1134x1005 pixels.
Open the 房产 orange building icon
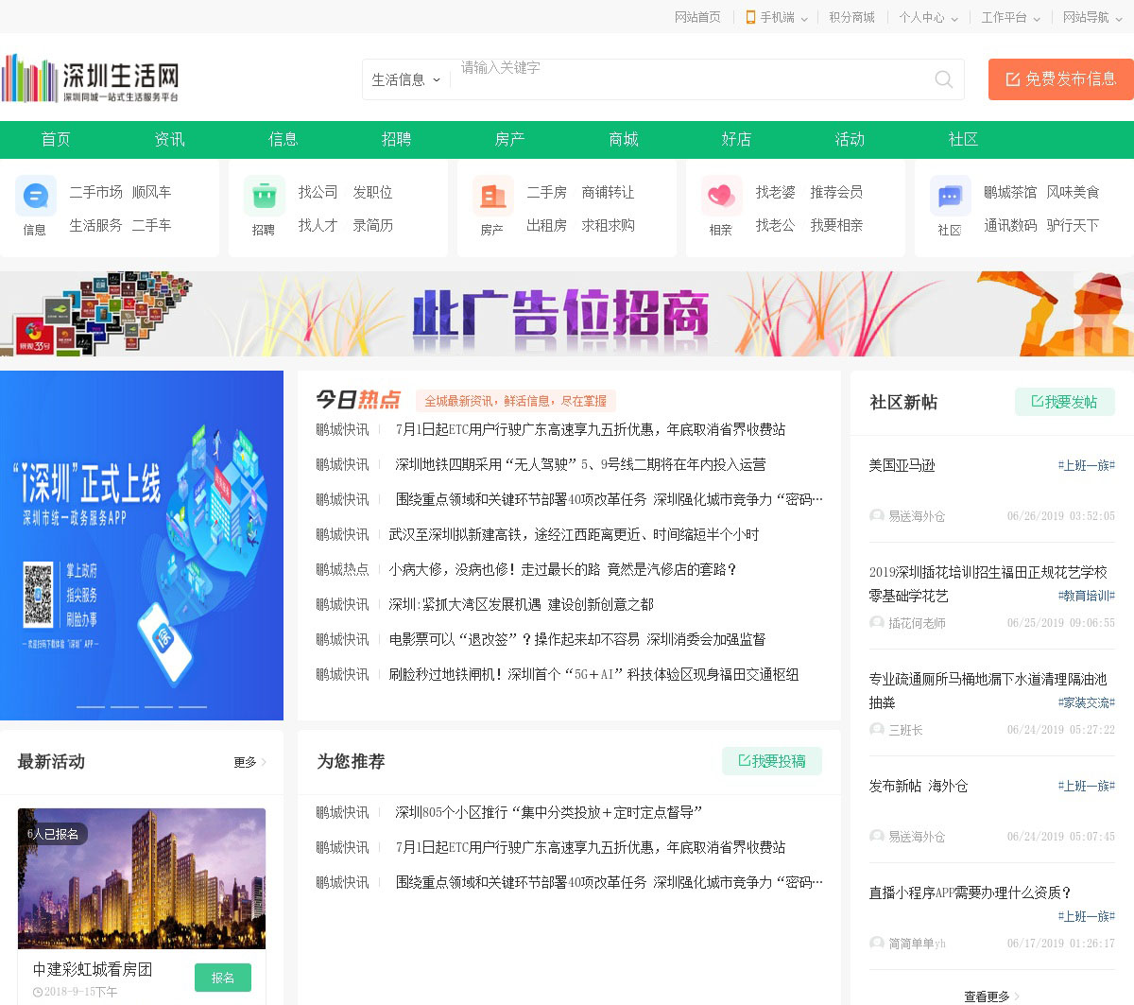(x=493, y=197)
